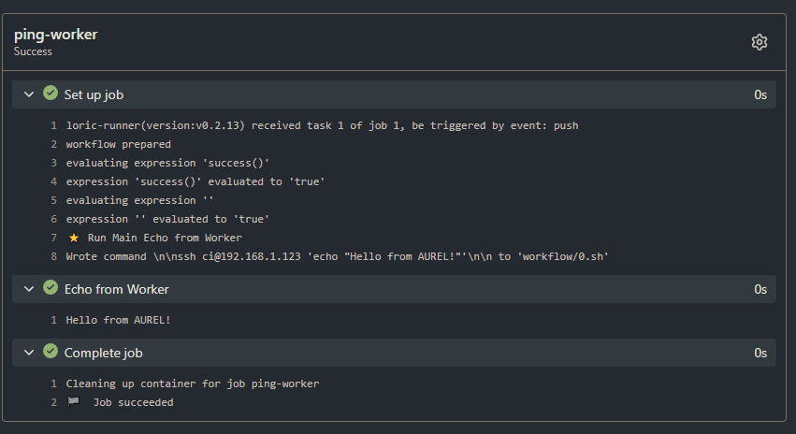Select line number 2 beside Job succeeded
This screenshot has width=796, height=434.
tap(54, 402)
